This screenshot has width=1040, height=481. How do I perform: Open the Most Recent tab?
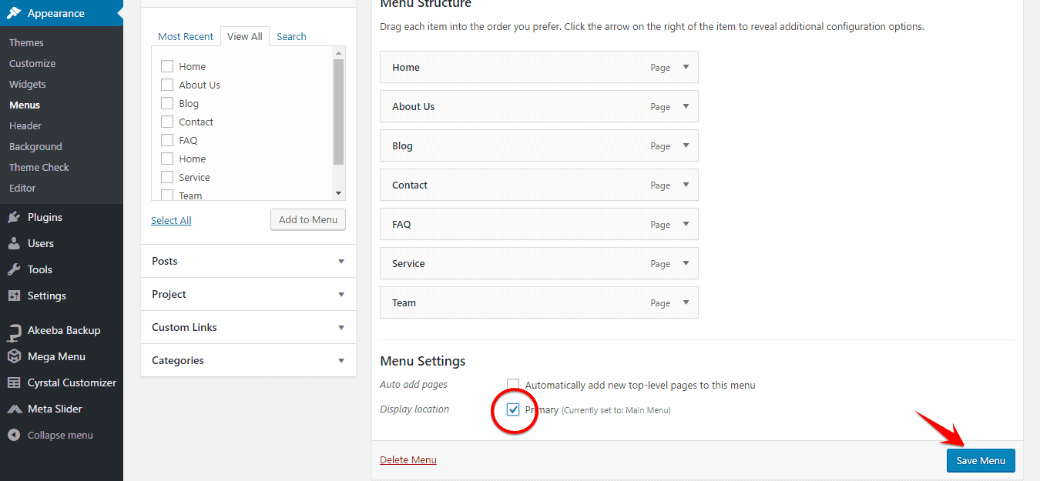click(x=186, y=36)
